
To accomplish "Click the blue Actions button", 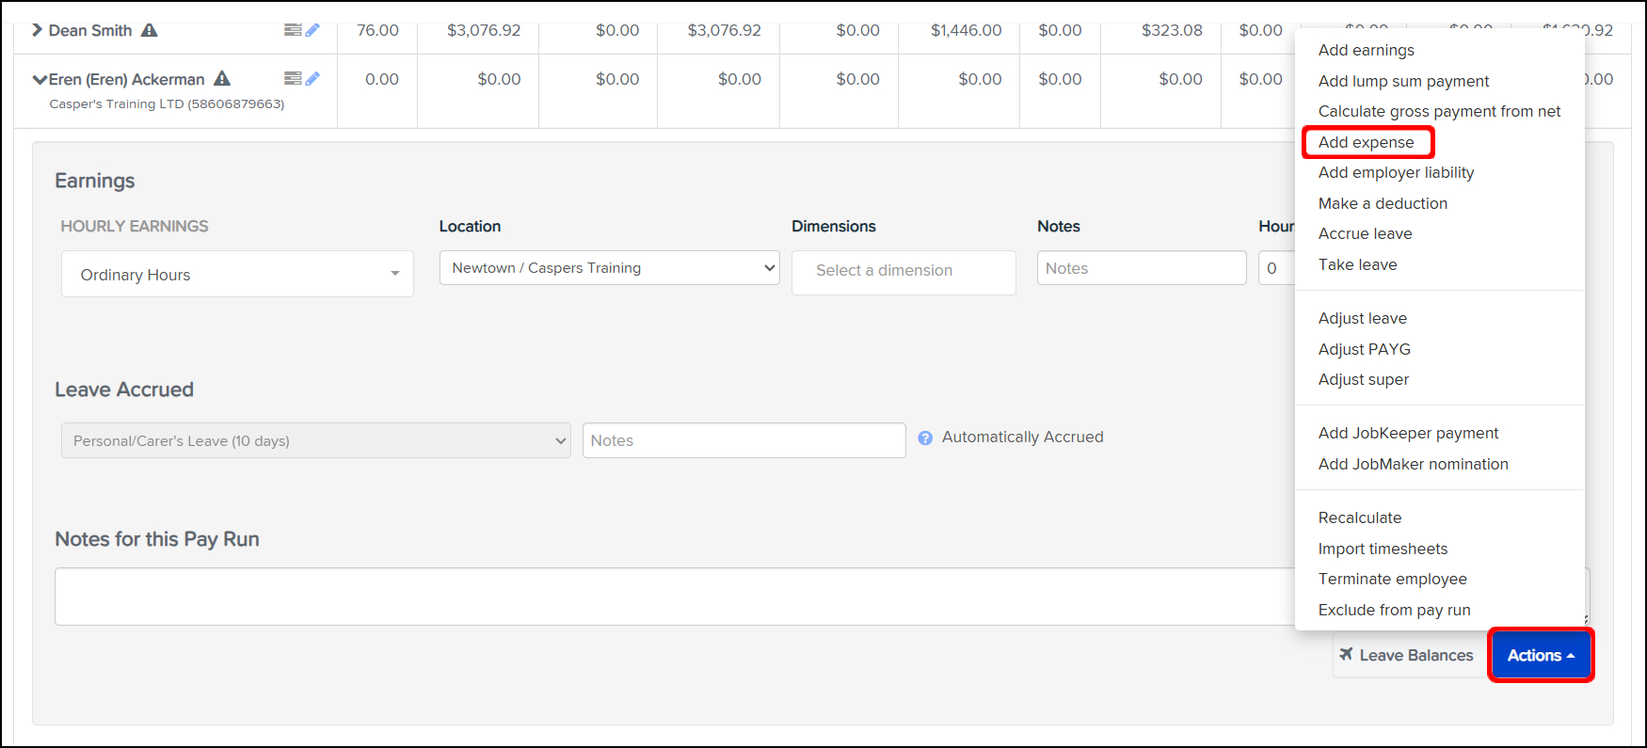I will click(1540, 655).
